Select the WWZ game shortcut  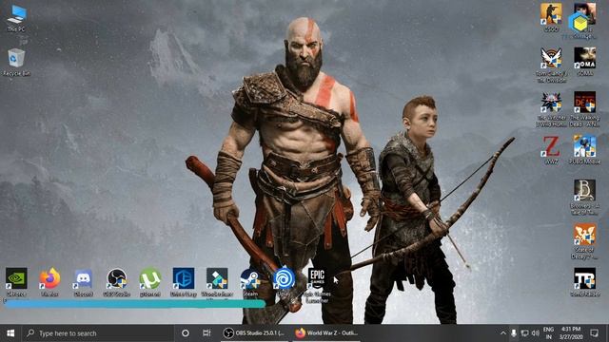[x=551, y=150]
